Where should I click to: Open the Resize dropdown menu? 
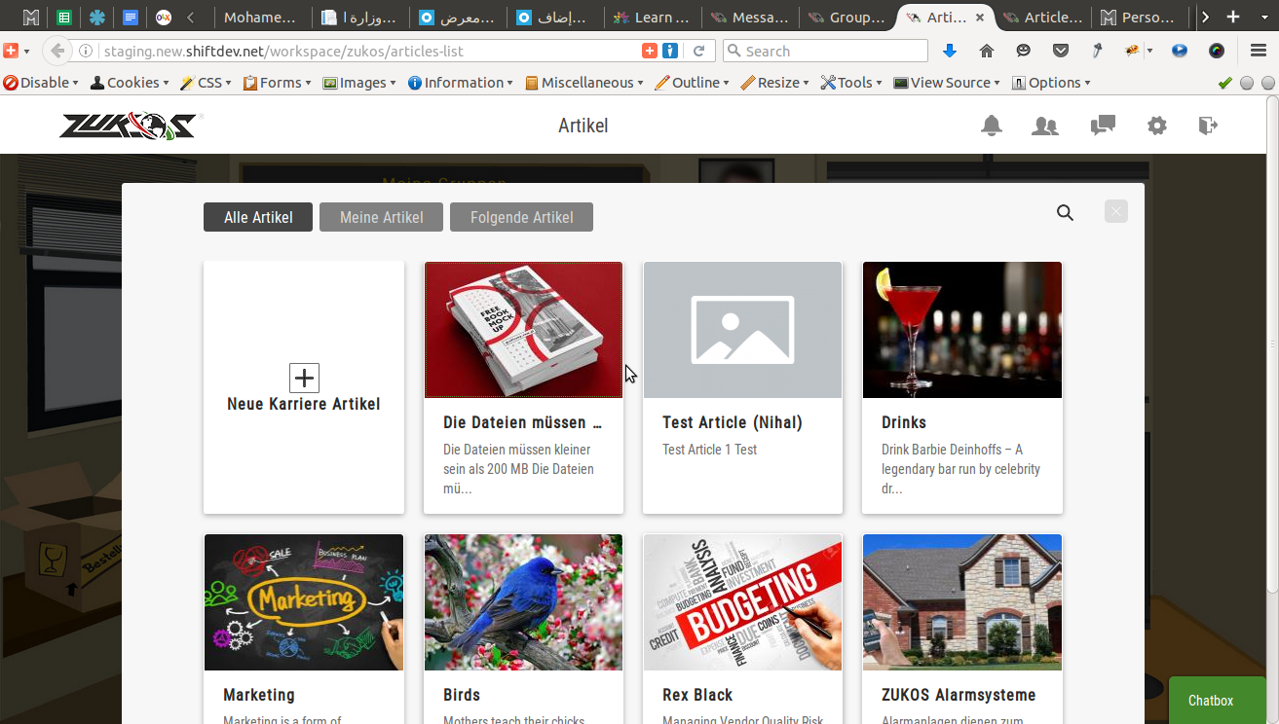point(774,83)
